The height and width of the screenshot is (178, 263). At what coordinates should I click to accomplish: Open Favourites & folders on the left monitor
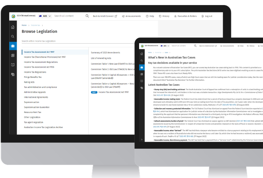click(x=185, y=16)
